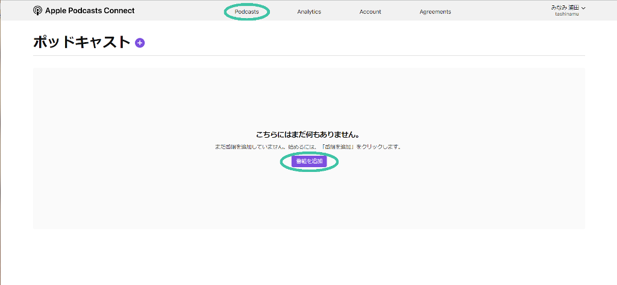This screenshot has height=285, width=617.
Task: Click the 番組を追加 button
Action: [309, 161]
